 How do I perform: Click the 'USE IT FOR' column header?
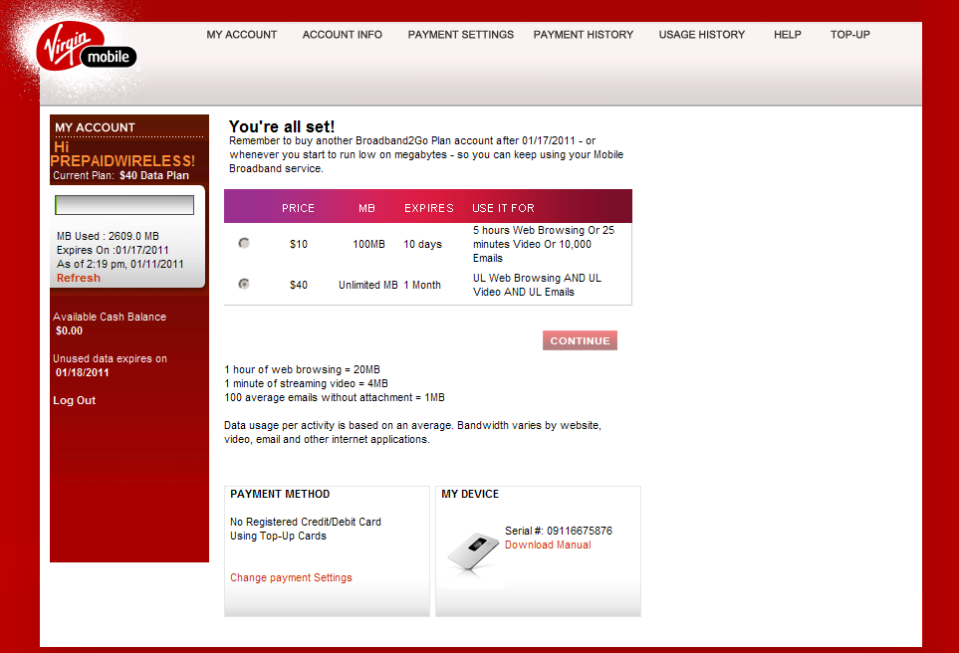[503, 208]
